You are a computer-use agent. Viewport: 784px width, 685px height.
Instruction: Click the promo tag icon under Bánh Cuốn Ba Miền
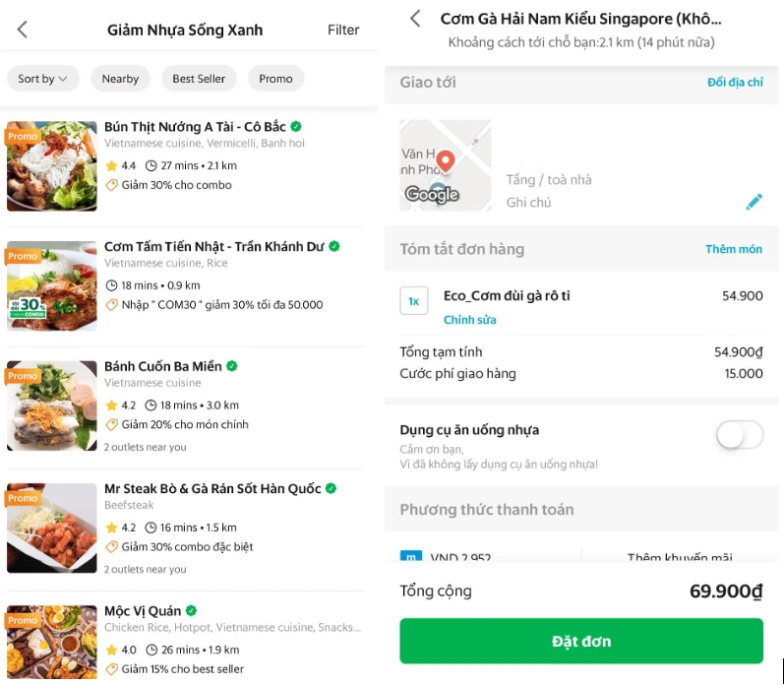point(111,425)
